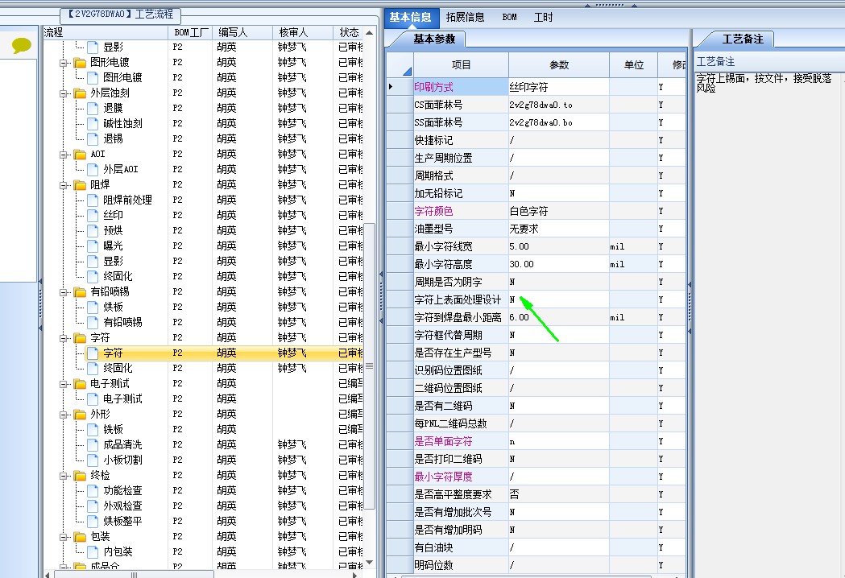
Task: Click the document icon beside 碱性蚀刻
Action: 93,123
